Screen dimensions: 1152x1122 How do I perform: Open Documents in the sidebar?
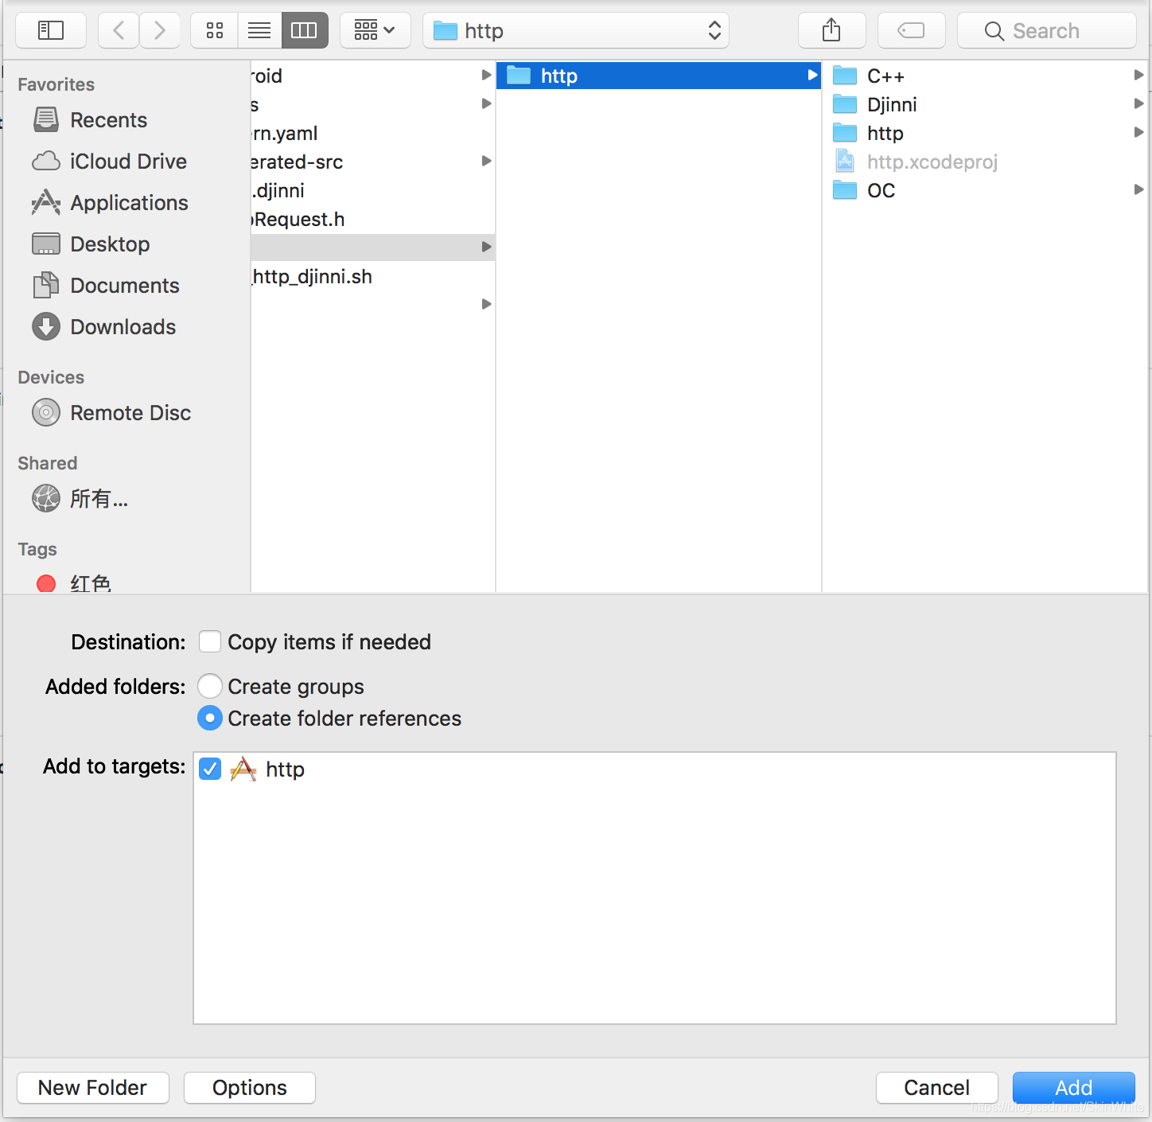point(107,286)
